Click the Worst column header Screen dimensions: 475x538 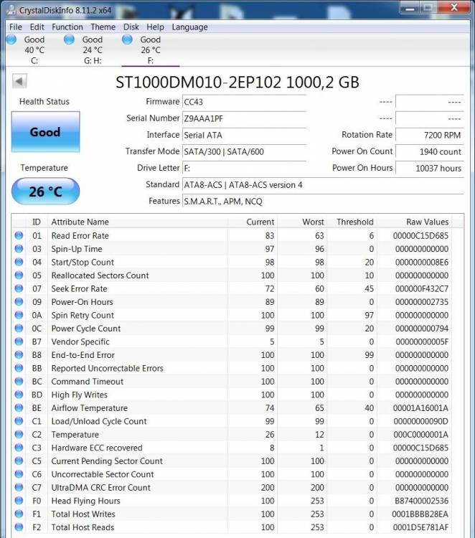tap(302, 222)
